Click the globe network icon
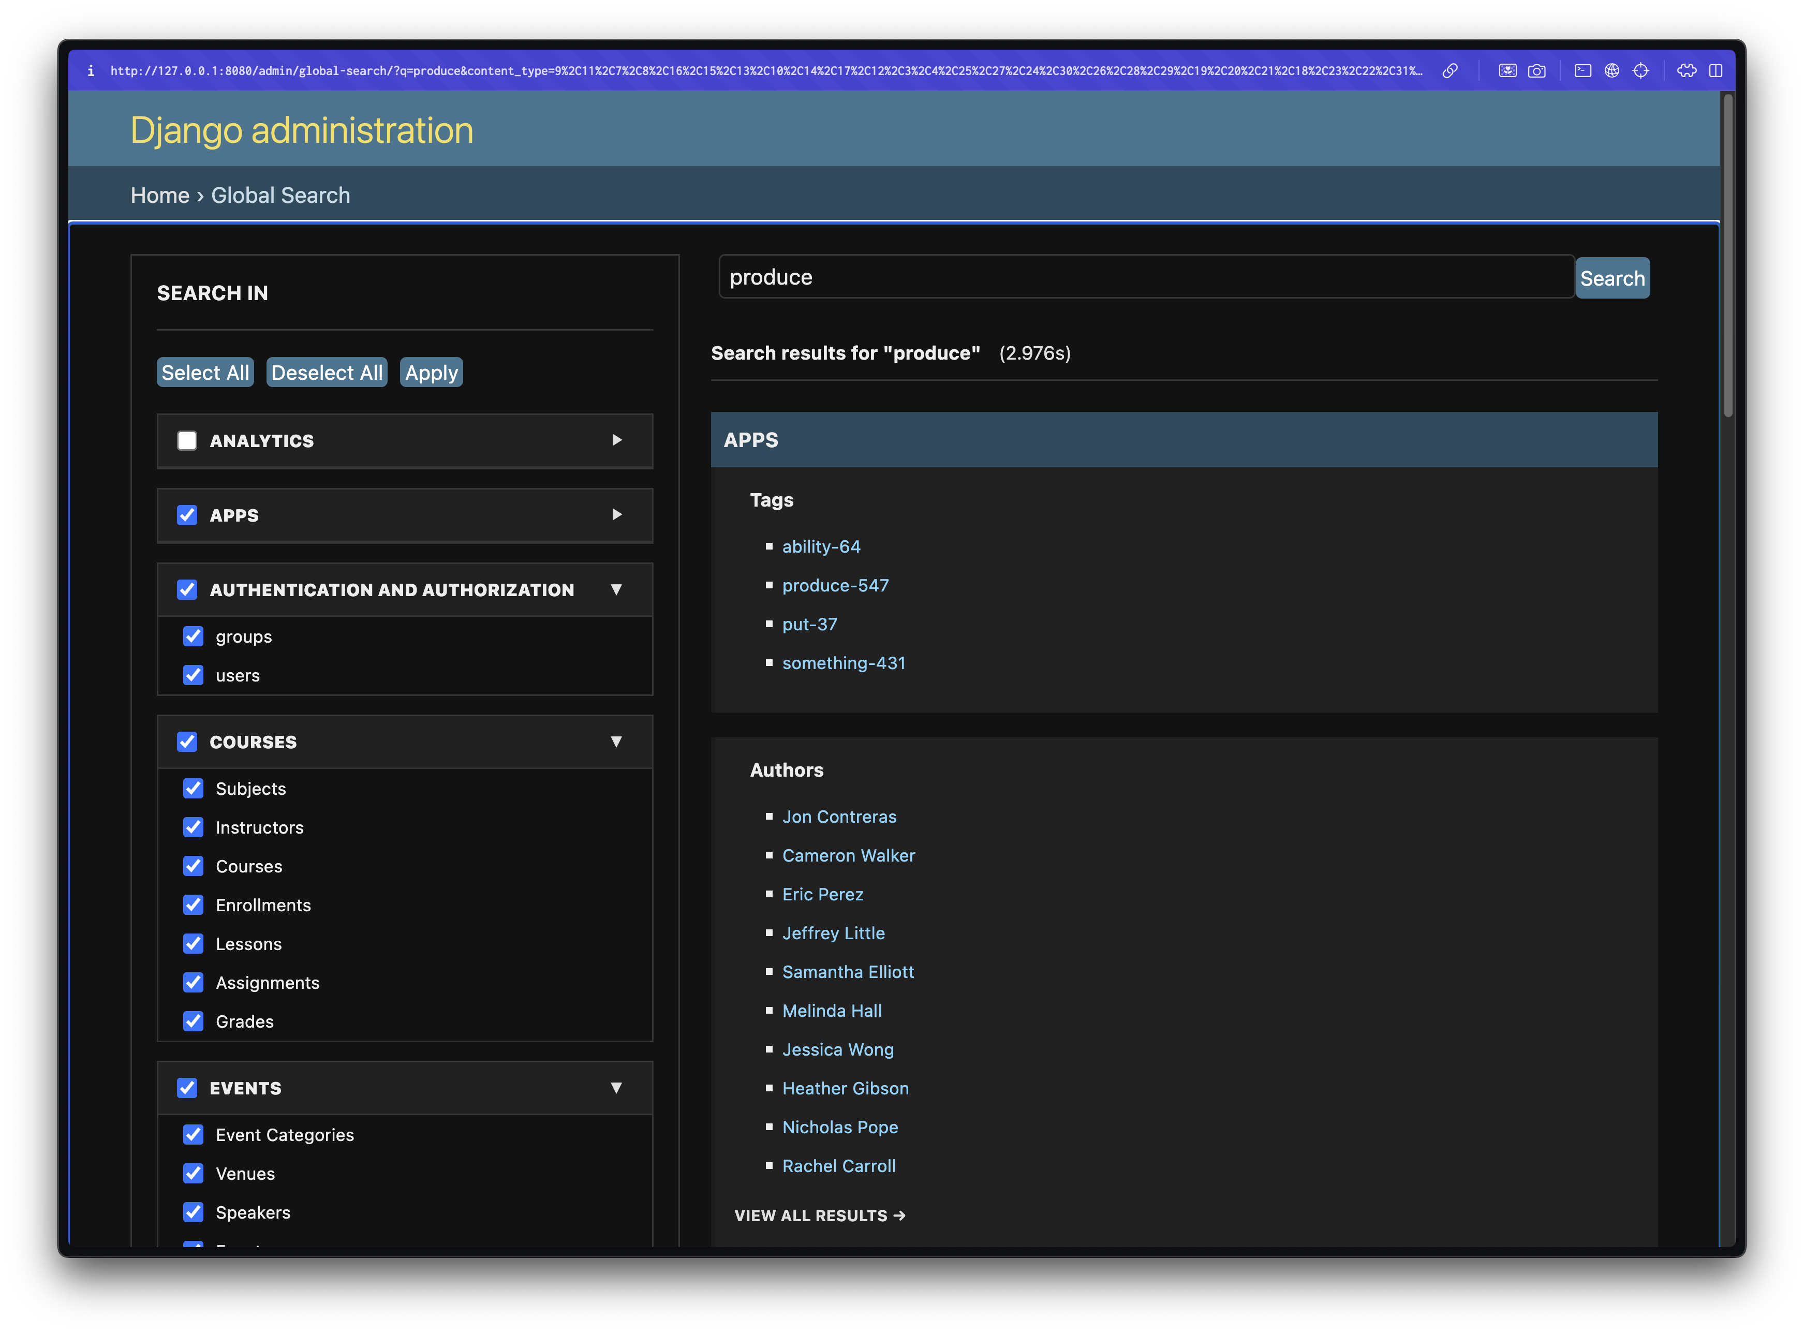This screenshot has width=1804, height=1334. click(x=1612, y=71)
